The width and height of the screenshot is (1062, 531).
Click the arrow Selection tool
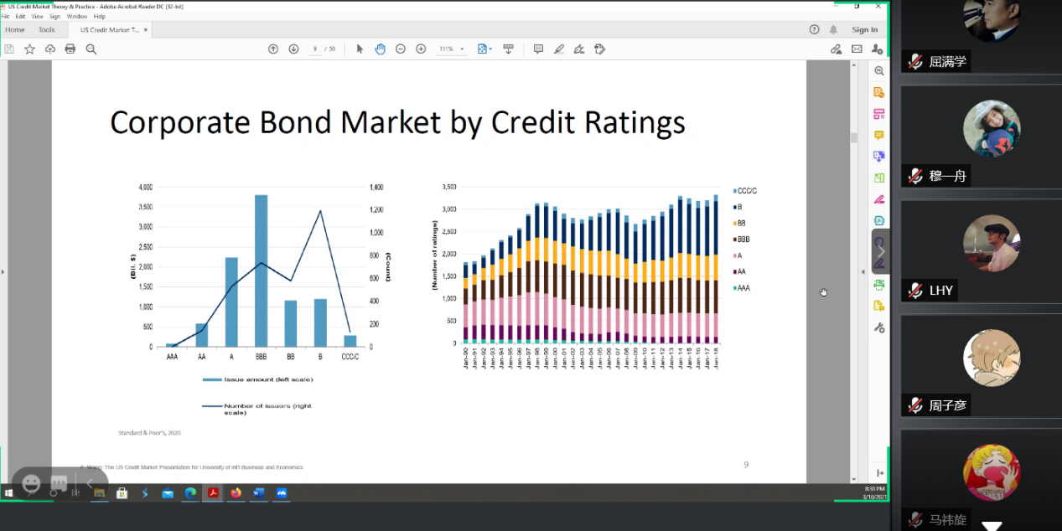click(x=360, y=49)
